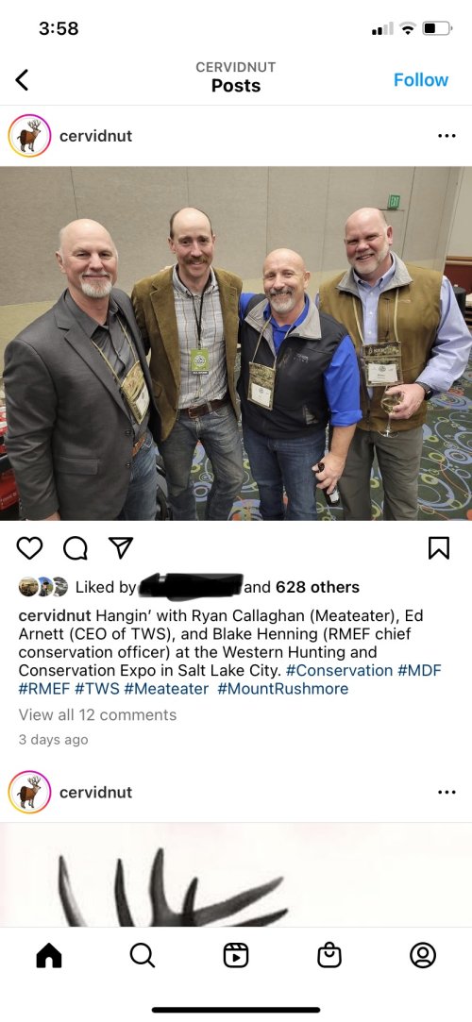The height and width of the screenshot is (1022, 472).
Task: Like the post with heart icon
Action: (29, 548)
